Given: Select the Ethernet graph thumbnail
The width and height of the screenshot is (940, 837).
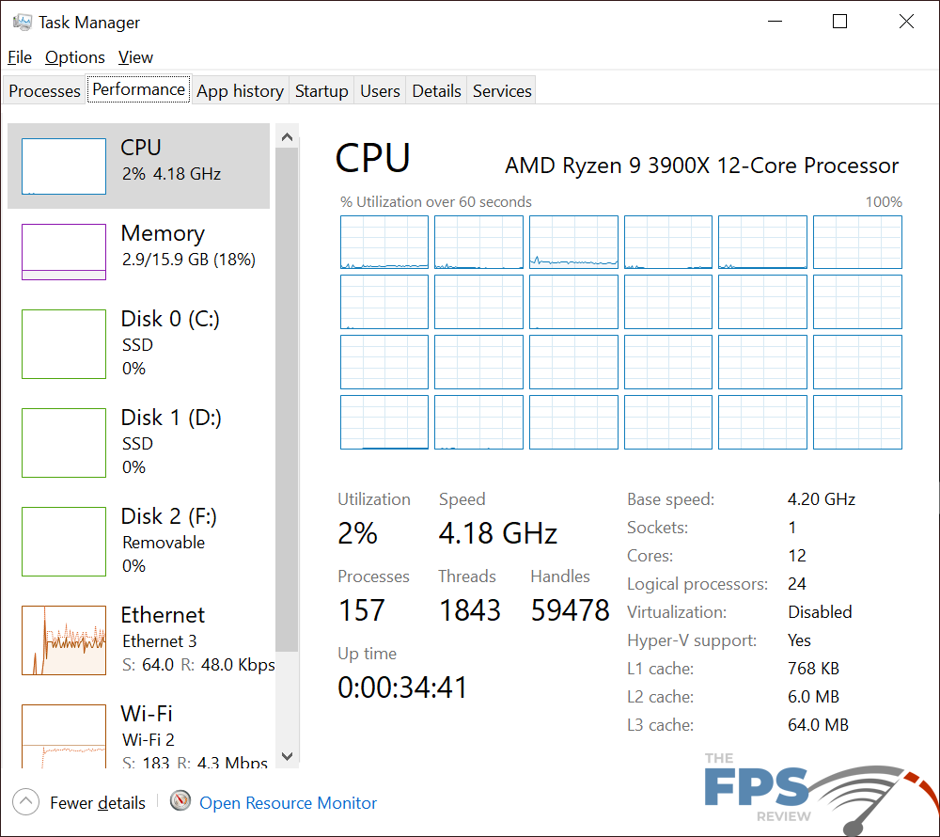Looking at the screenshot, I should [x=64, y=640].
